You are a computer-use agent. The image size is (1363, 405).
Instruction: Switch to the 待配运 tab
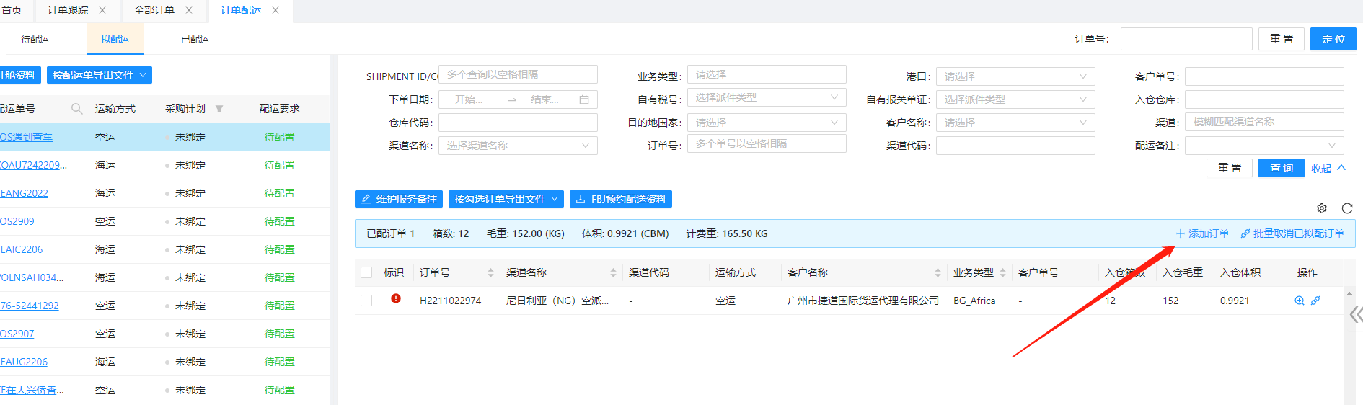(x=35, y=39)
